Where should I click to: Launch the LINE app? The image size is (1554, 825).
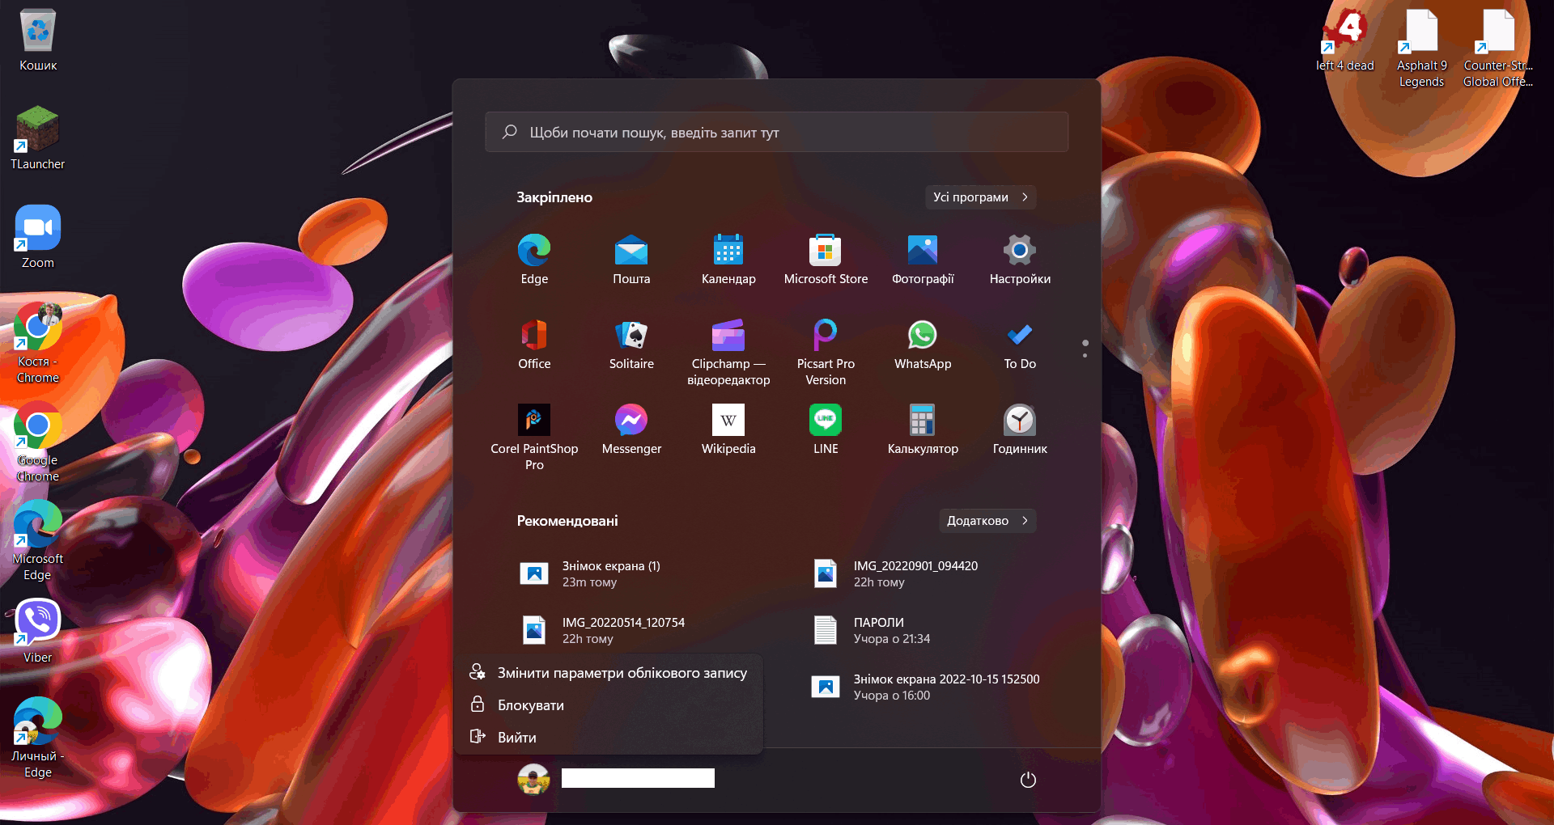pyautogui.click(x=826, y=429)
